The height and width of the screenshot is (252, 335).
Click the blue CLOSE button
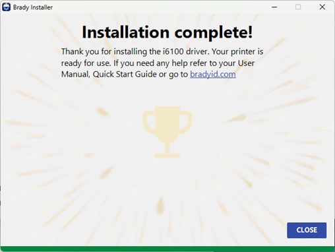point(307,230)
